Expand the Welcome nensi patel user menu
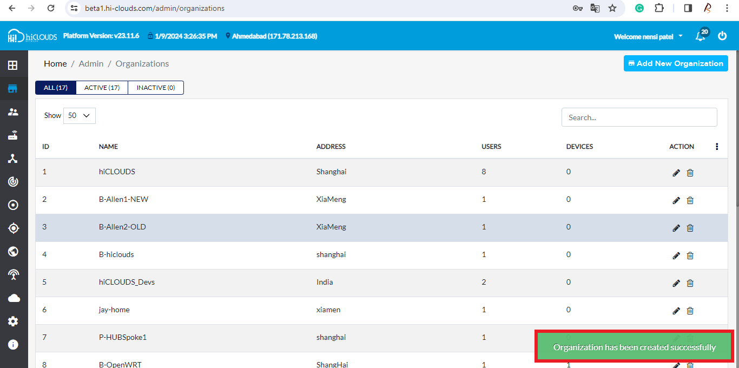The image size is (739, 368). click(648, 36)
